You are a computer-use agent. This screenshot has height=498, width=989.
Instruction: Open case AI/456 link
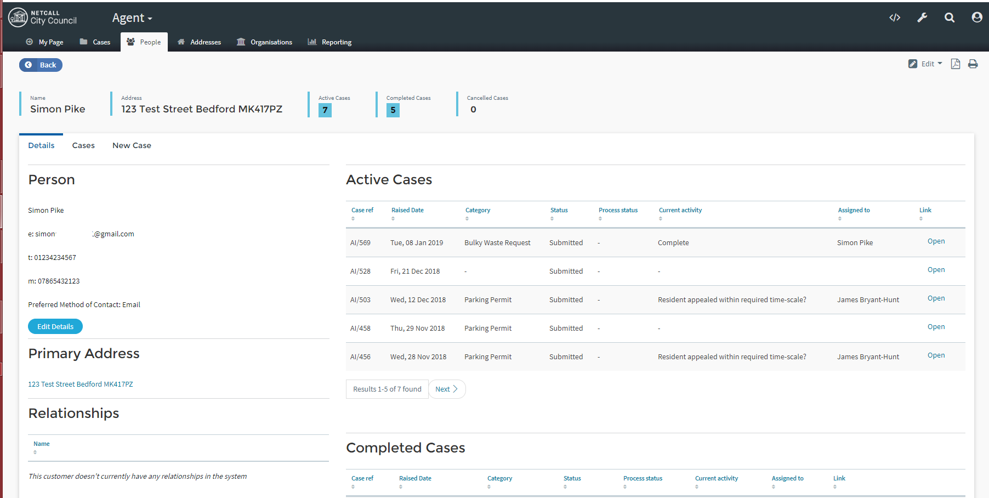(936, 355)
